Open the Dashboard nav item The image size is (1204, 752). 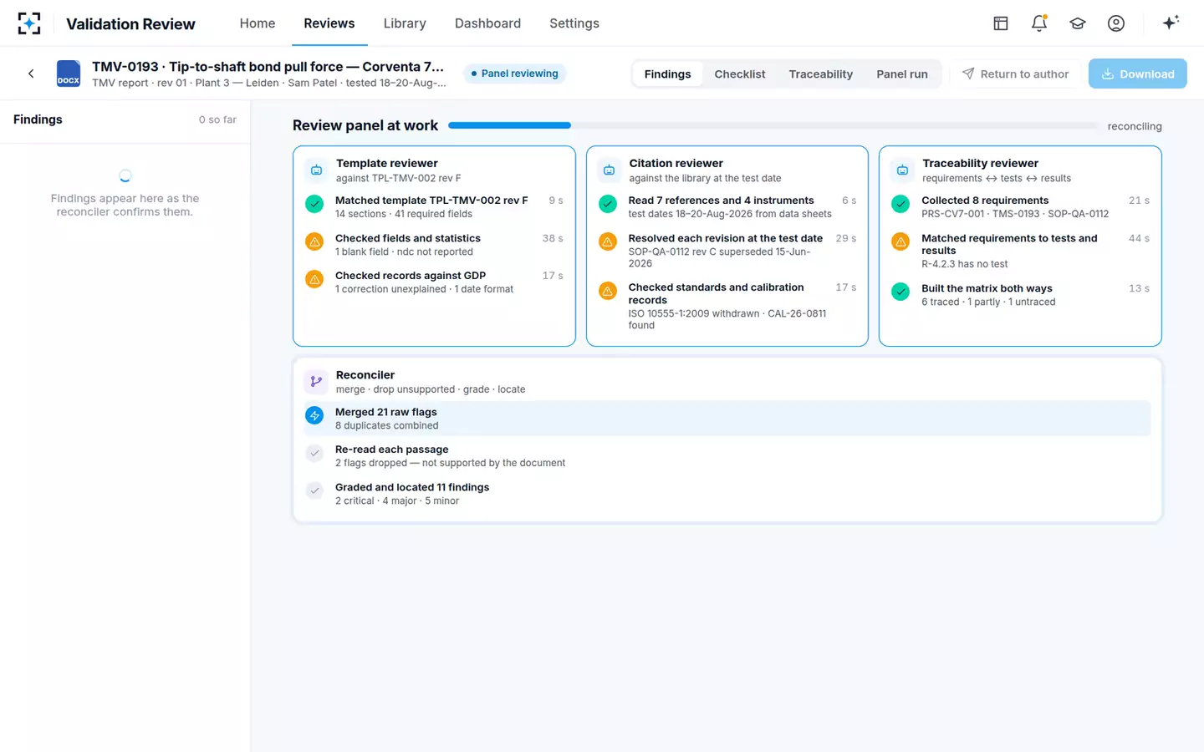point(487,23)
